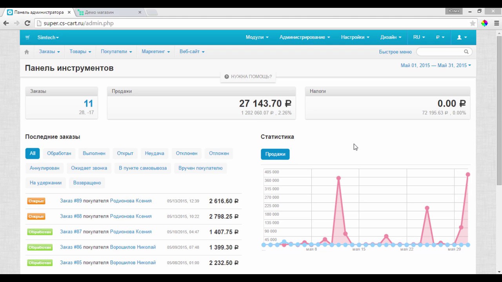Click the search magnifier in quick menu
Viewport: 502px width, 282px height.
[x=466, y=52]
